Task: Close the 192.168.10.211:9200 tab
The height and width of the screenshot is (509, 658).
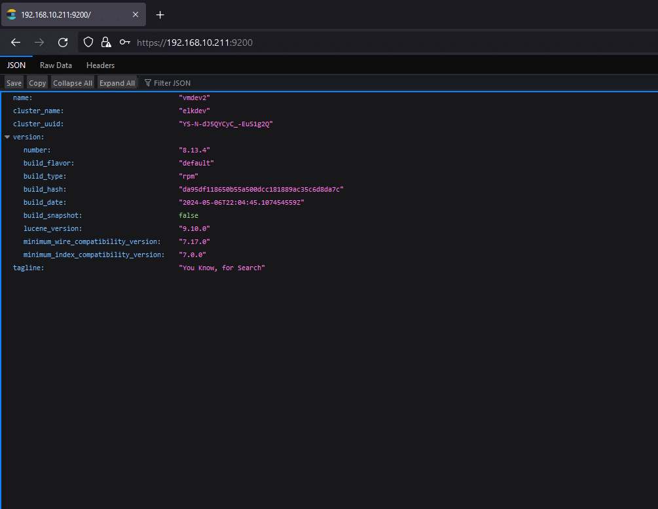Action: (x=136, y=14)
